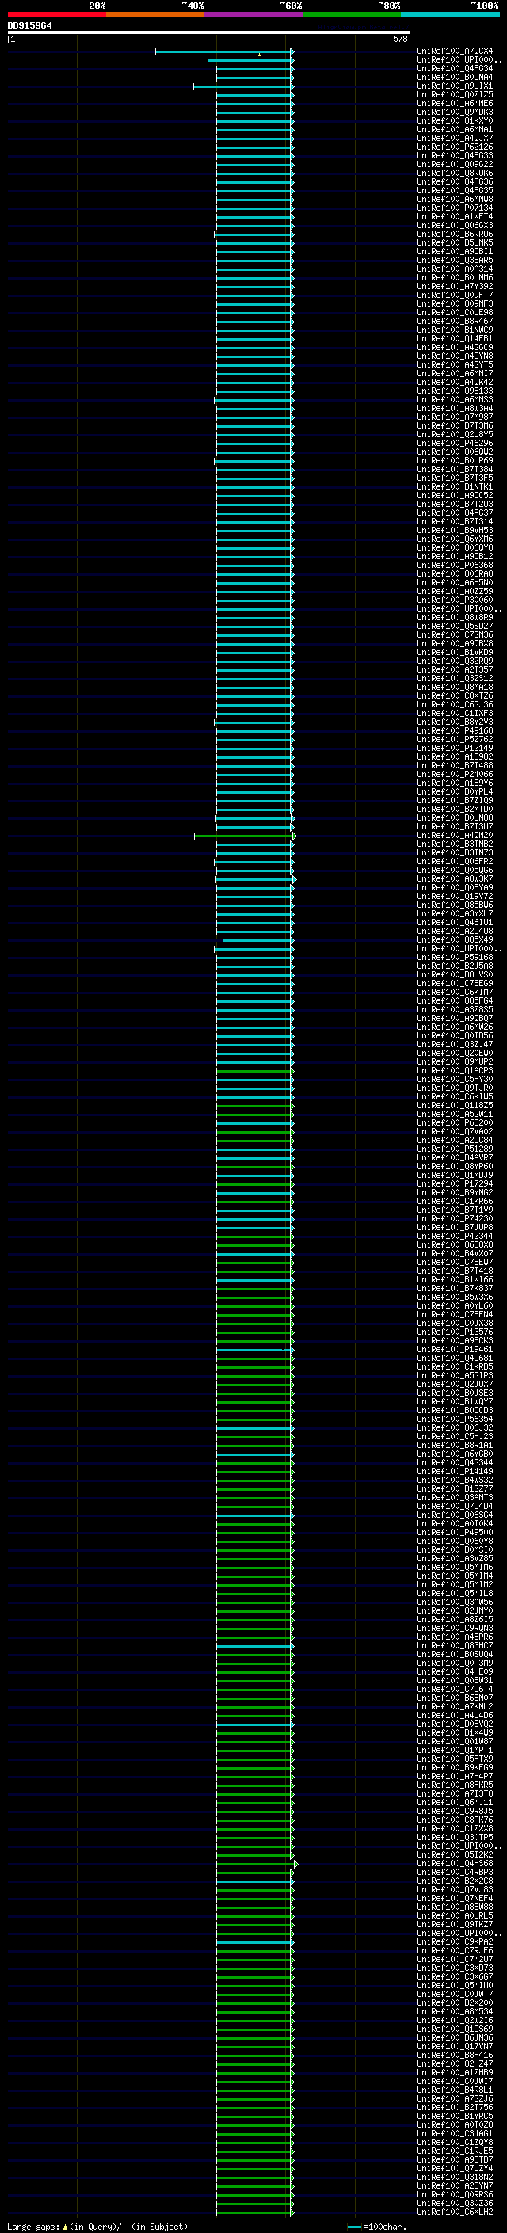Click the UniRef100_A6MME6 label
This screenshot has width=507, height=2233.
(x=455, y=103)
